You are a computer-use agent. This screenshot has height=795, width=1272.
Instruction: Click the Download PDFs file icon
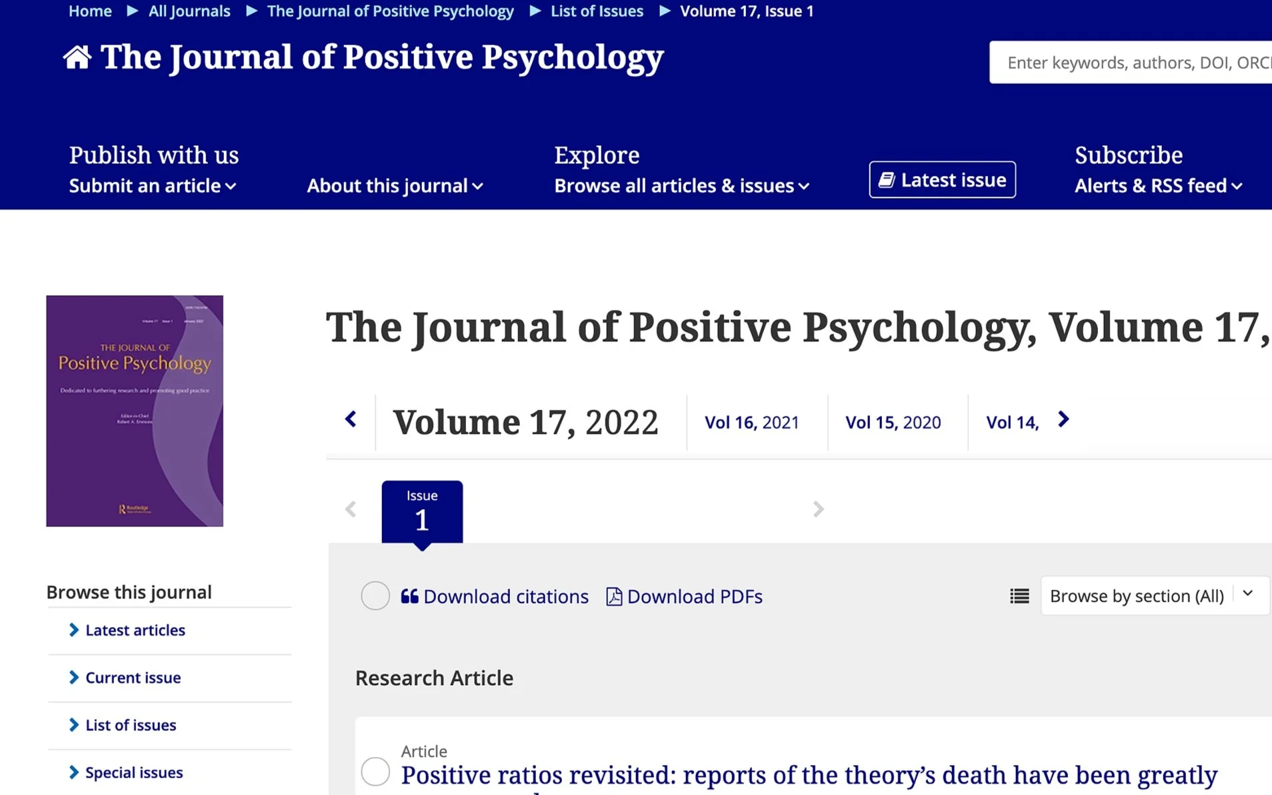coord(614,596)
